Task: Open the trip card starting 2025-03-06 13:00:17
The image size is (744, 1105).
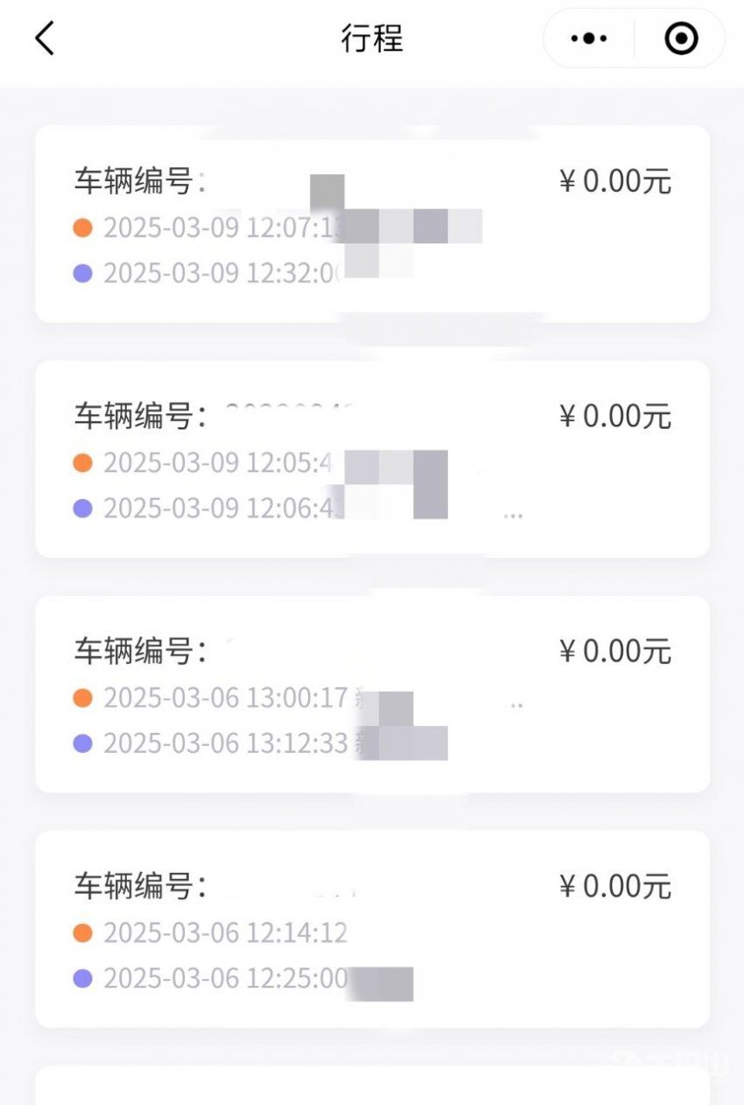Action: (x=372, y=694)
